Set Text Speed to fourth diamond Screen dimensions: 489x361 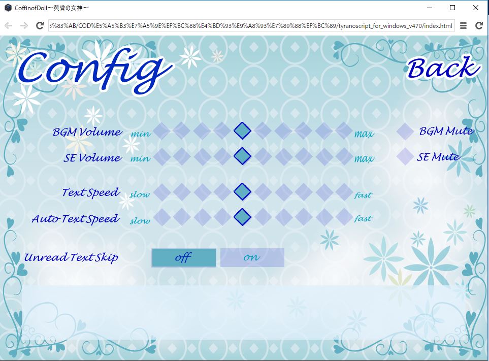(x=223, y=192)
